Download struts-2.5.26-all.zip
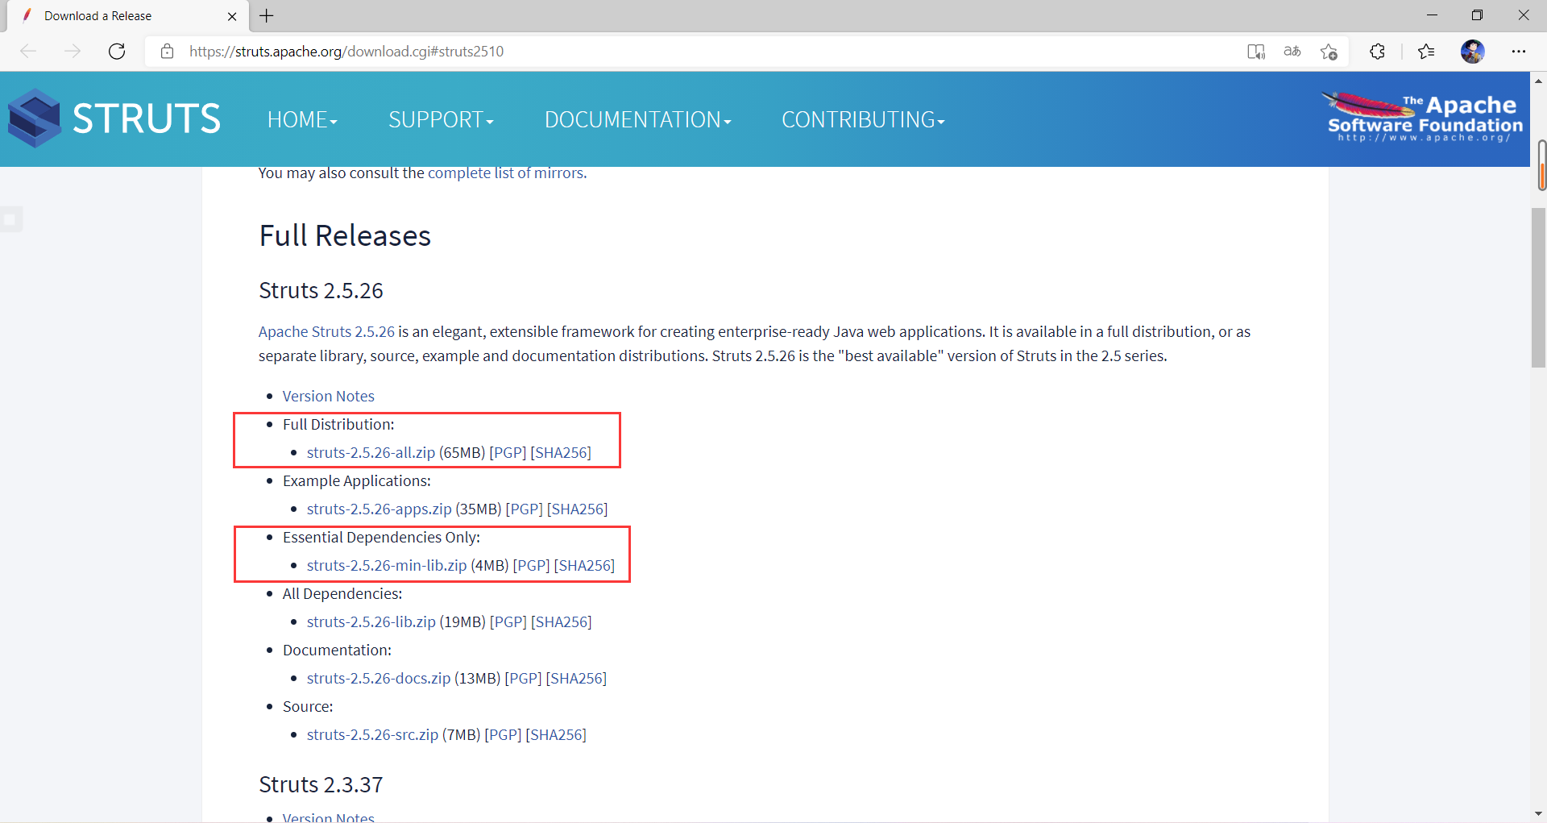 [x=371, y=452]
